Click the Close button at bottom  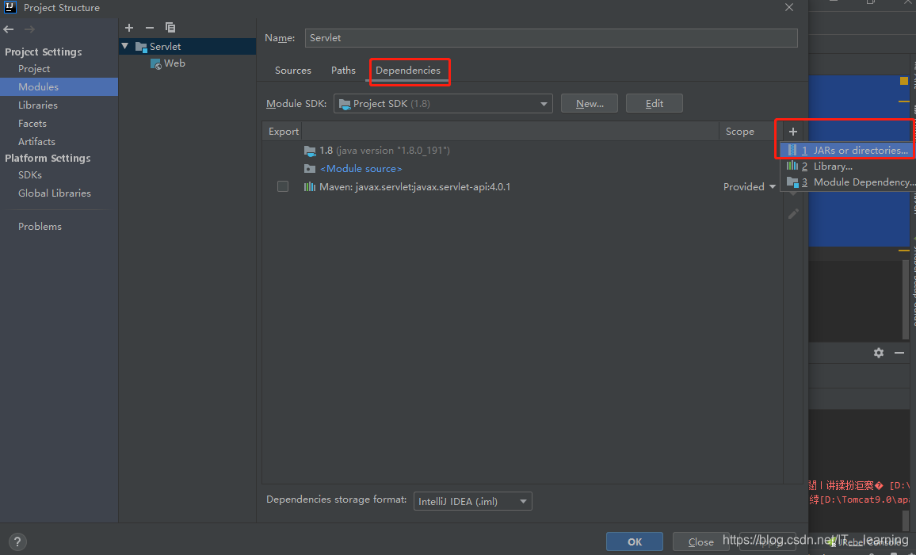coord(700,542)
